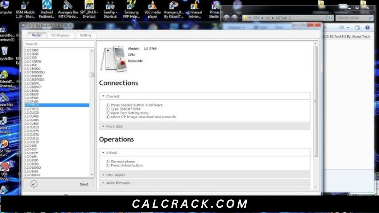Select LG C800DG in model list
This screenshot has width=379, height=213.
(57, 69)
